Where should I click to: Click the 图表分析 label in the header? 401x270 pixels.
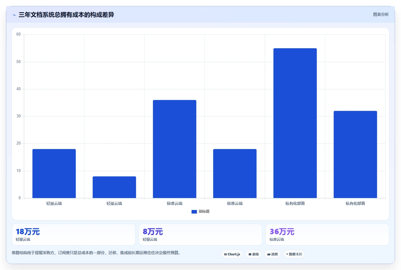point(381,14)
